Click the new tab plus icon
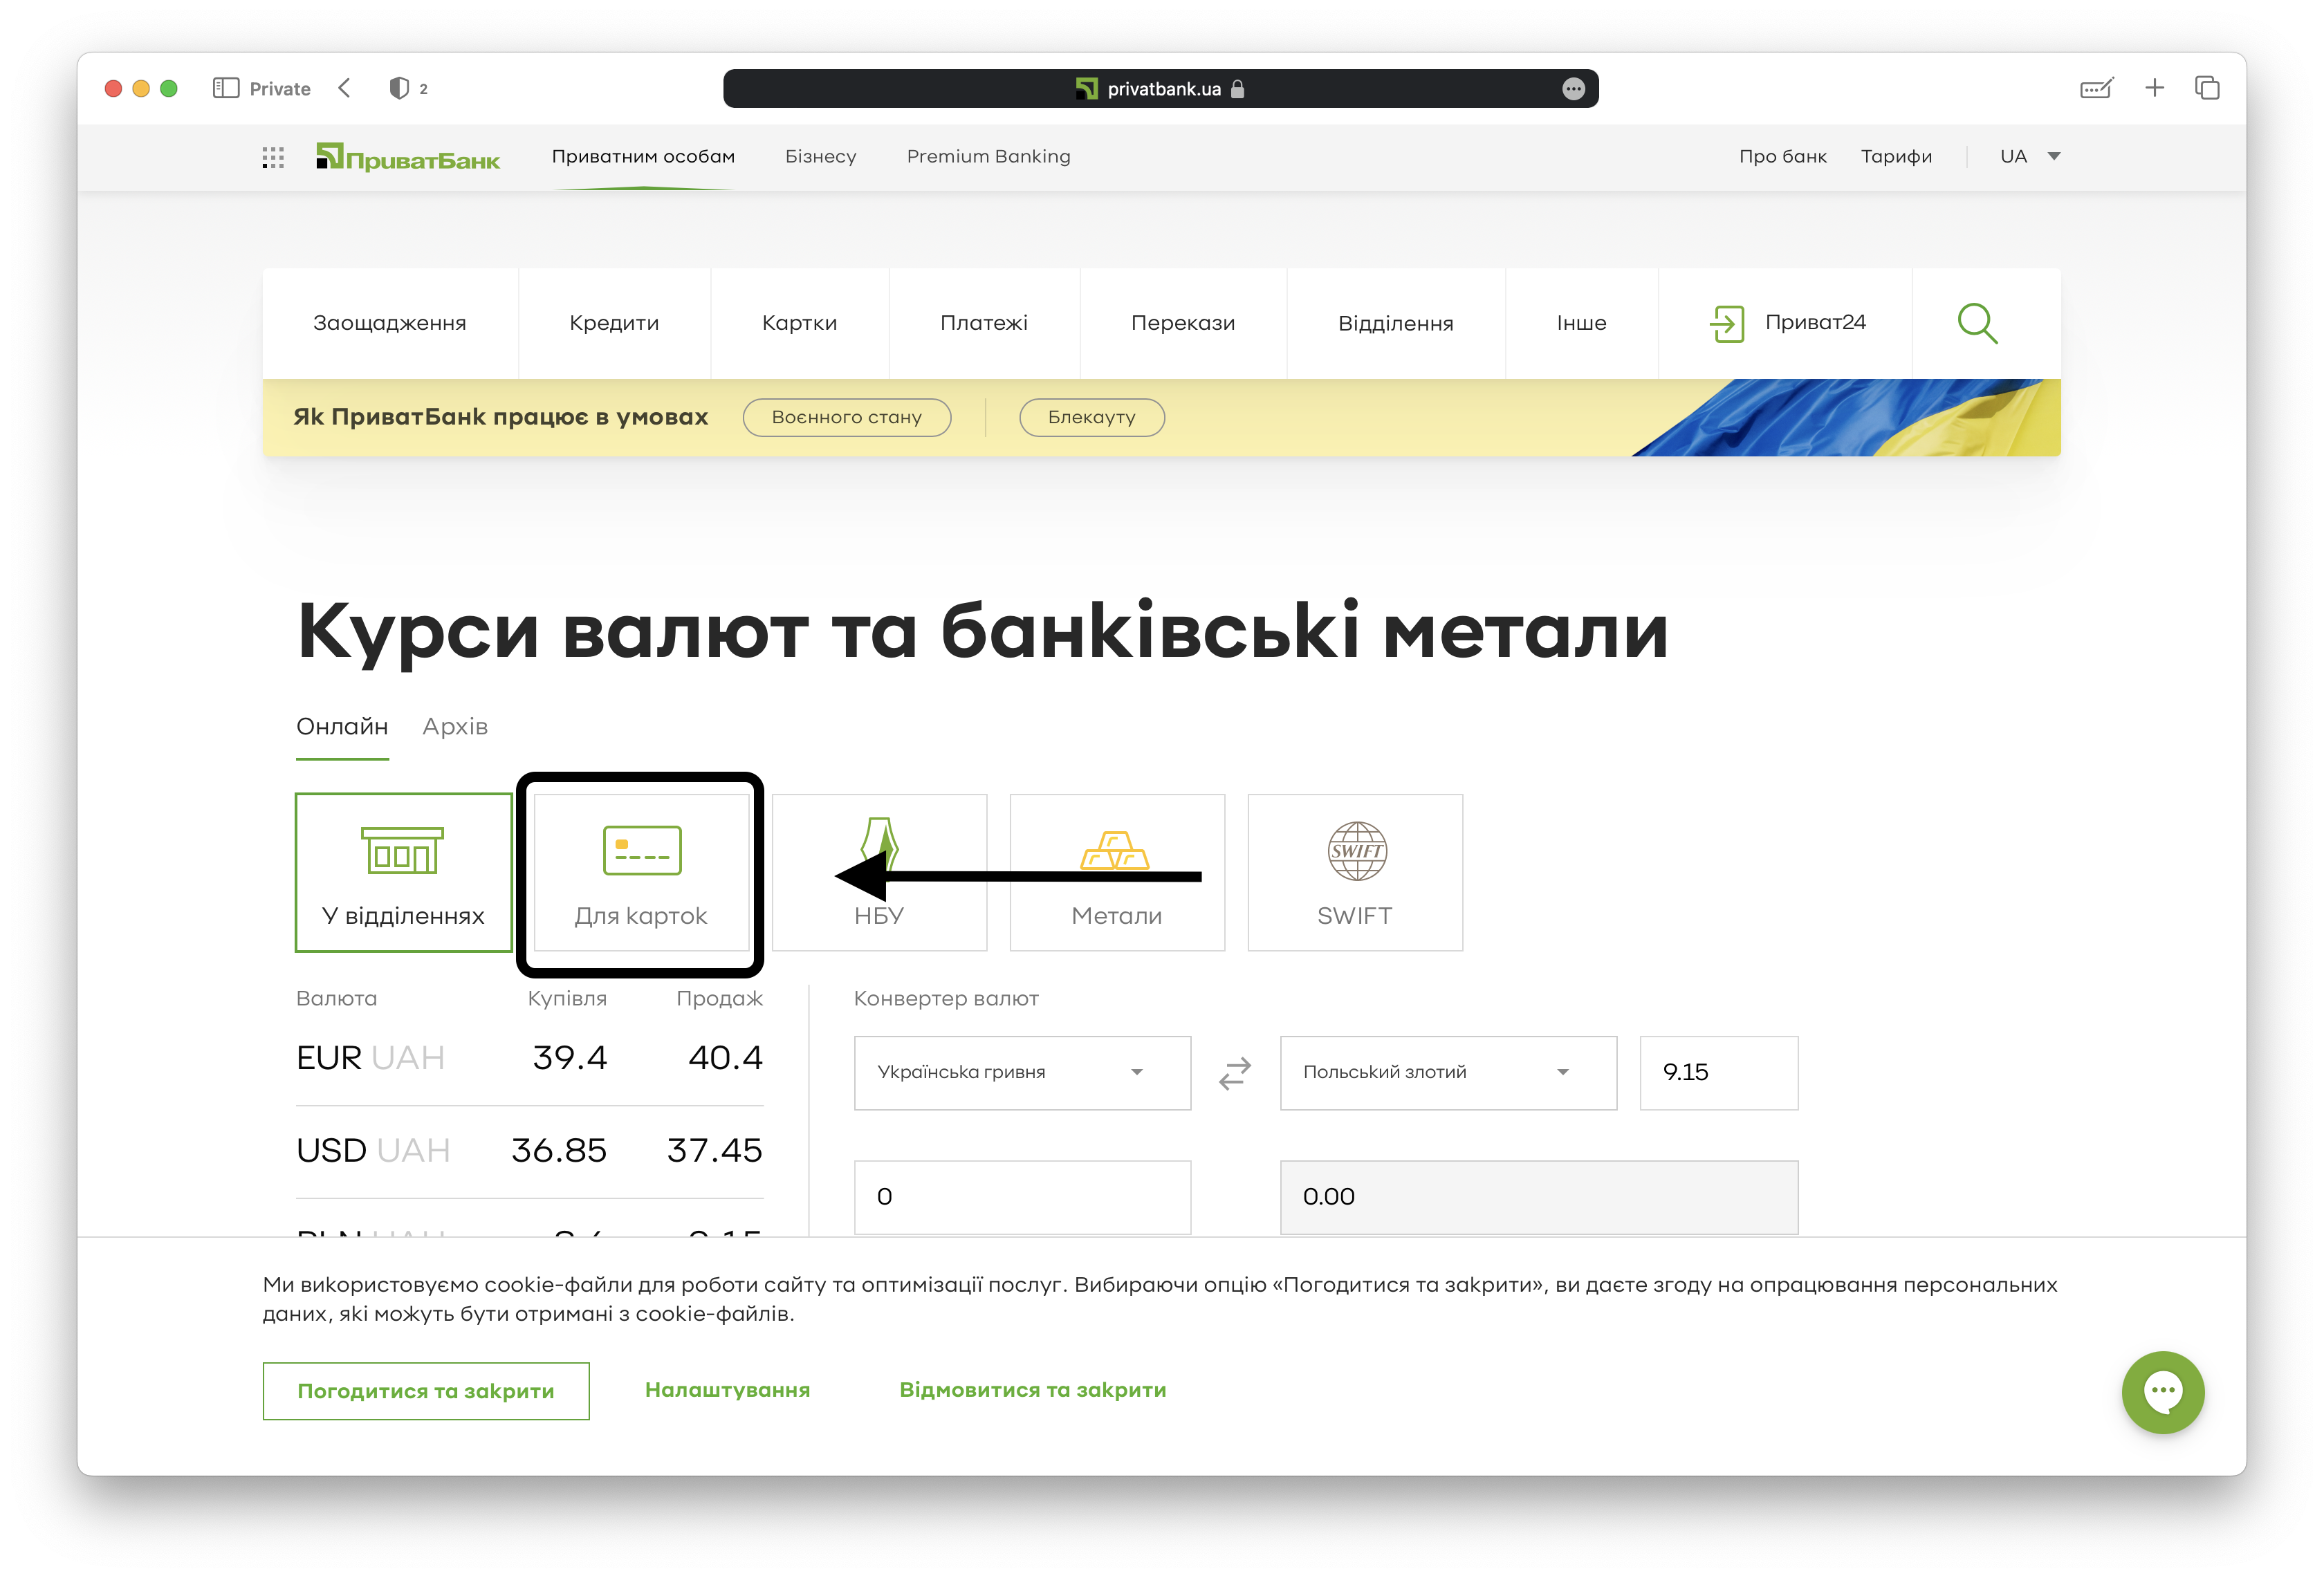The image size is (2324, 1578). click(x=2154, y=88)
